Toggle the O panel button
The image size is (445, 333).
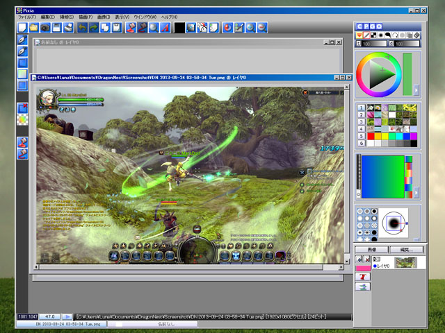(380, 26)
